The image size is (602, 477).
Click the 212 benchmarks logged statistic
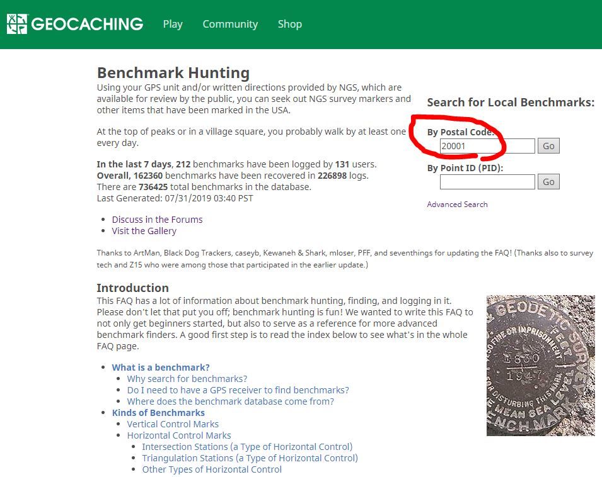coord(236,164)
